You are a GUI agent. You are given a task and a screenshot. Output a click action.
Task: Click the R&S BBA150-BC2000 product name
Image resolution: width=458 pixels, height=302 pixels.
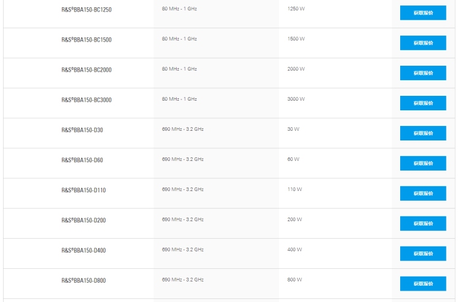click(86, 70)
